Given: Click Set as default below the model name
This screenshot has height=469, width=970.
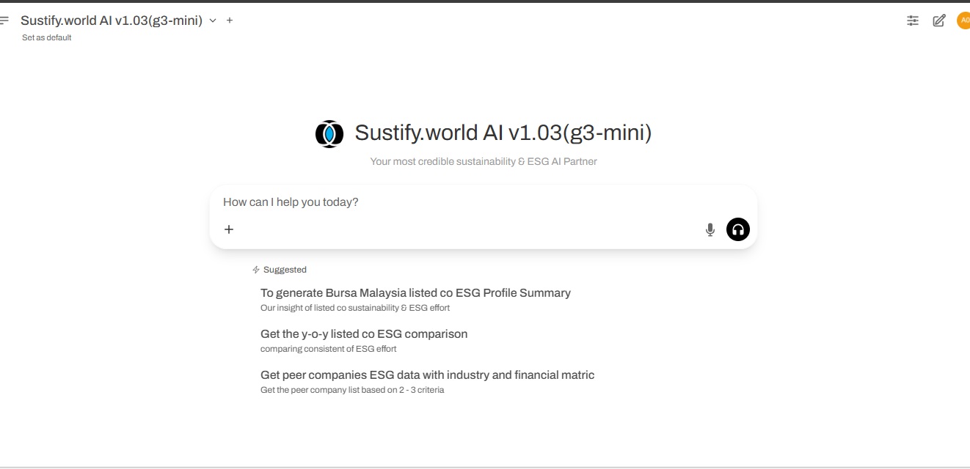Looking at the screenshot, I should coord(46,37).
